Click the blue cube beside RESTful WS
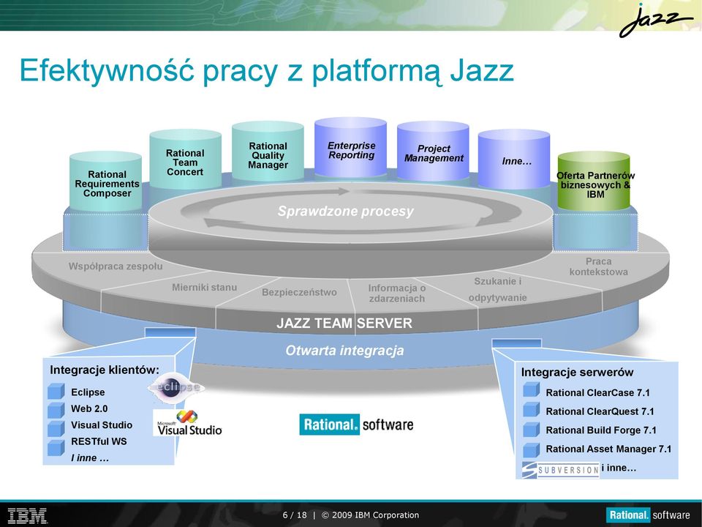This screenshot has height=527, width=702. (x=56, y=448)
